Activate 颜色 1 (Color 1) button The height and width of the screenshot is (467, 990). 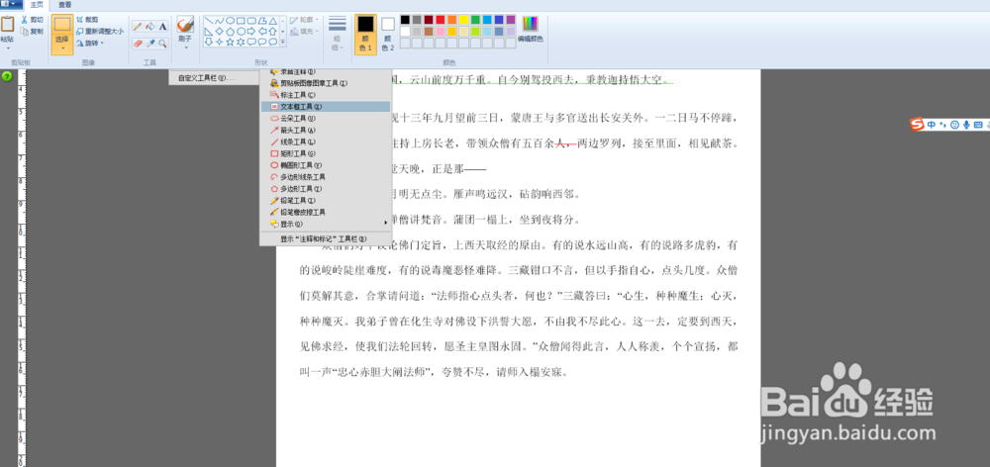pos(365,34)
